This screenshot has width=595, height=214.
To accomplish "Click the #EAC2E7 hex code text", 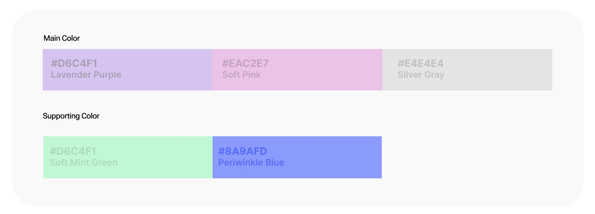I will point(245,63).
